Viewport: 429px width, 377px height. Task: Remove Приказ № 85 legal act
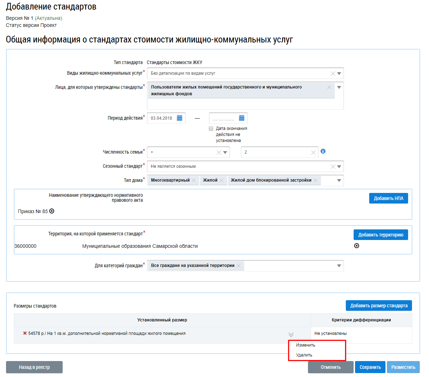(x=52, y=211)
